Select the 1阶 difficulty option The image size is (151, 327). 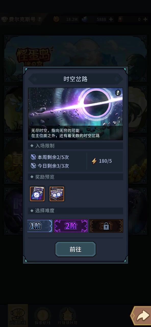point(40,226)
